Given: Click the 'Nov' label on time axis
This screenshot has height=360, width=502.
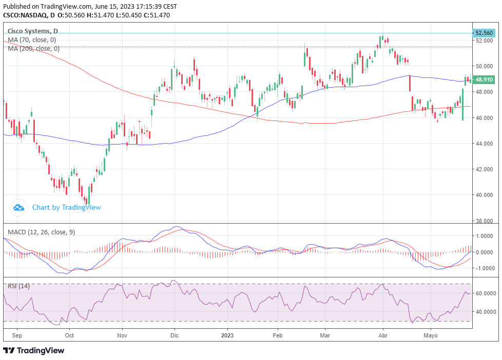Looking at the screenshot, I should pyautogui.click(x=122, y=335).
